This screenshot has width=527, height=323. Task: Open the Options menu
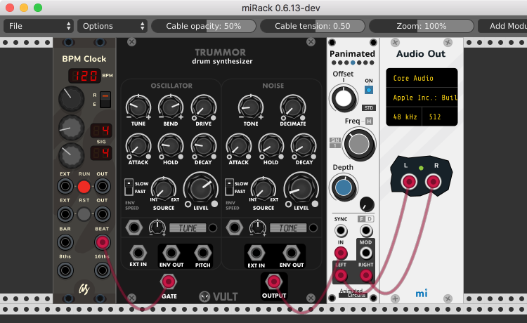(112, 26)
